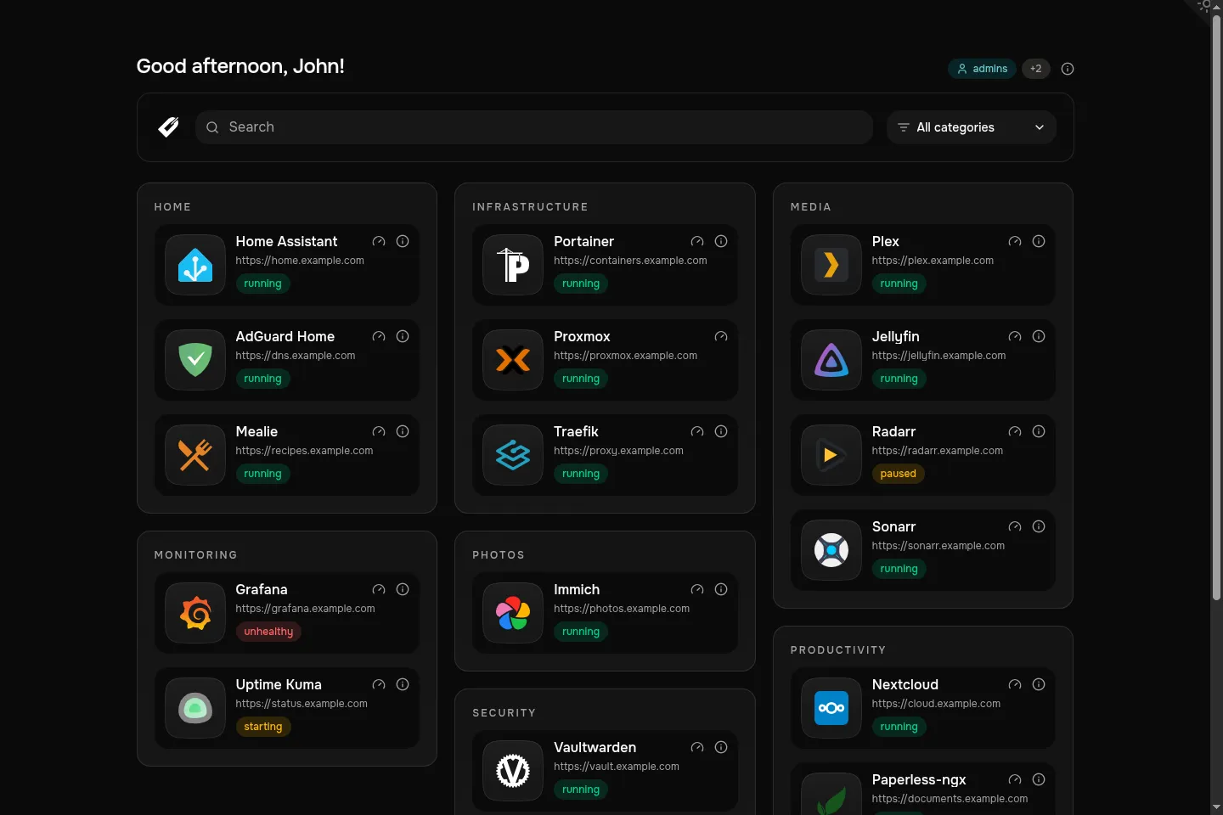Open the Jellyfin app icon
The image size is (1223, 815).
(x=831, y=360)
